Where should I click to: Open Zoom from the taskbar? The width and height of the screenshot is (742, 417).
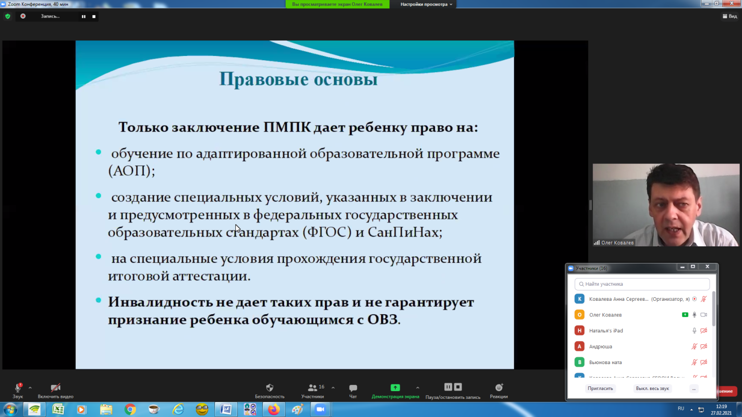(x=321, y=409)
